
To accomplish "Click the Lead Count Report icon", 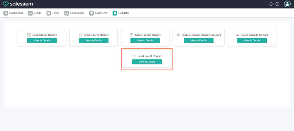I will click(134, 56).
